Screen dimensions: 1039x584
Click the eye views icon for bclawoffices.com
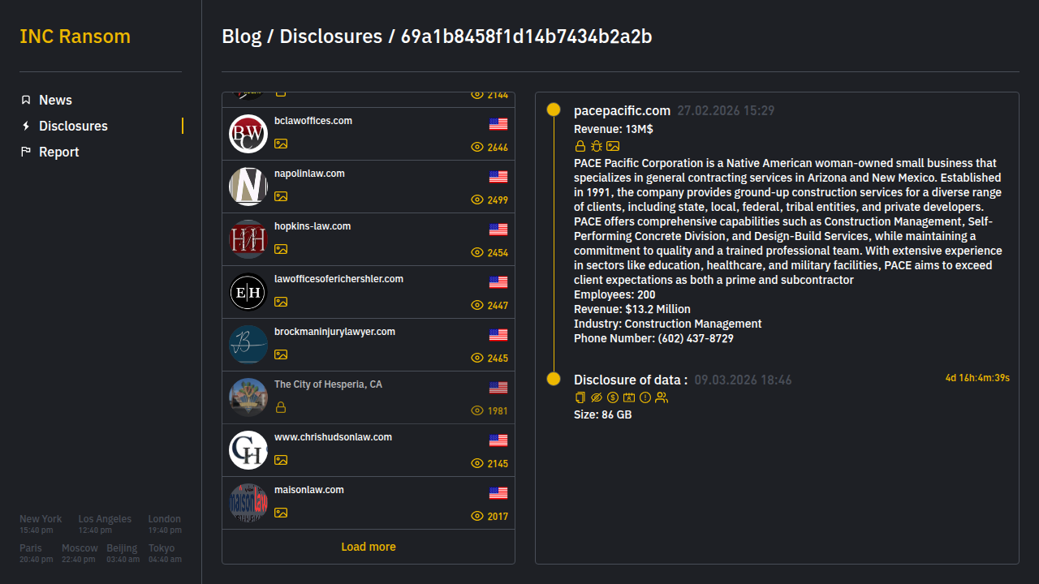(477, 148)
